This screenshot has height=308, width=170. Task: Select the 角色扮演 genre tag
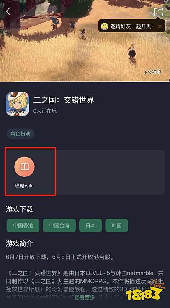point(20,134)
